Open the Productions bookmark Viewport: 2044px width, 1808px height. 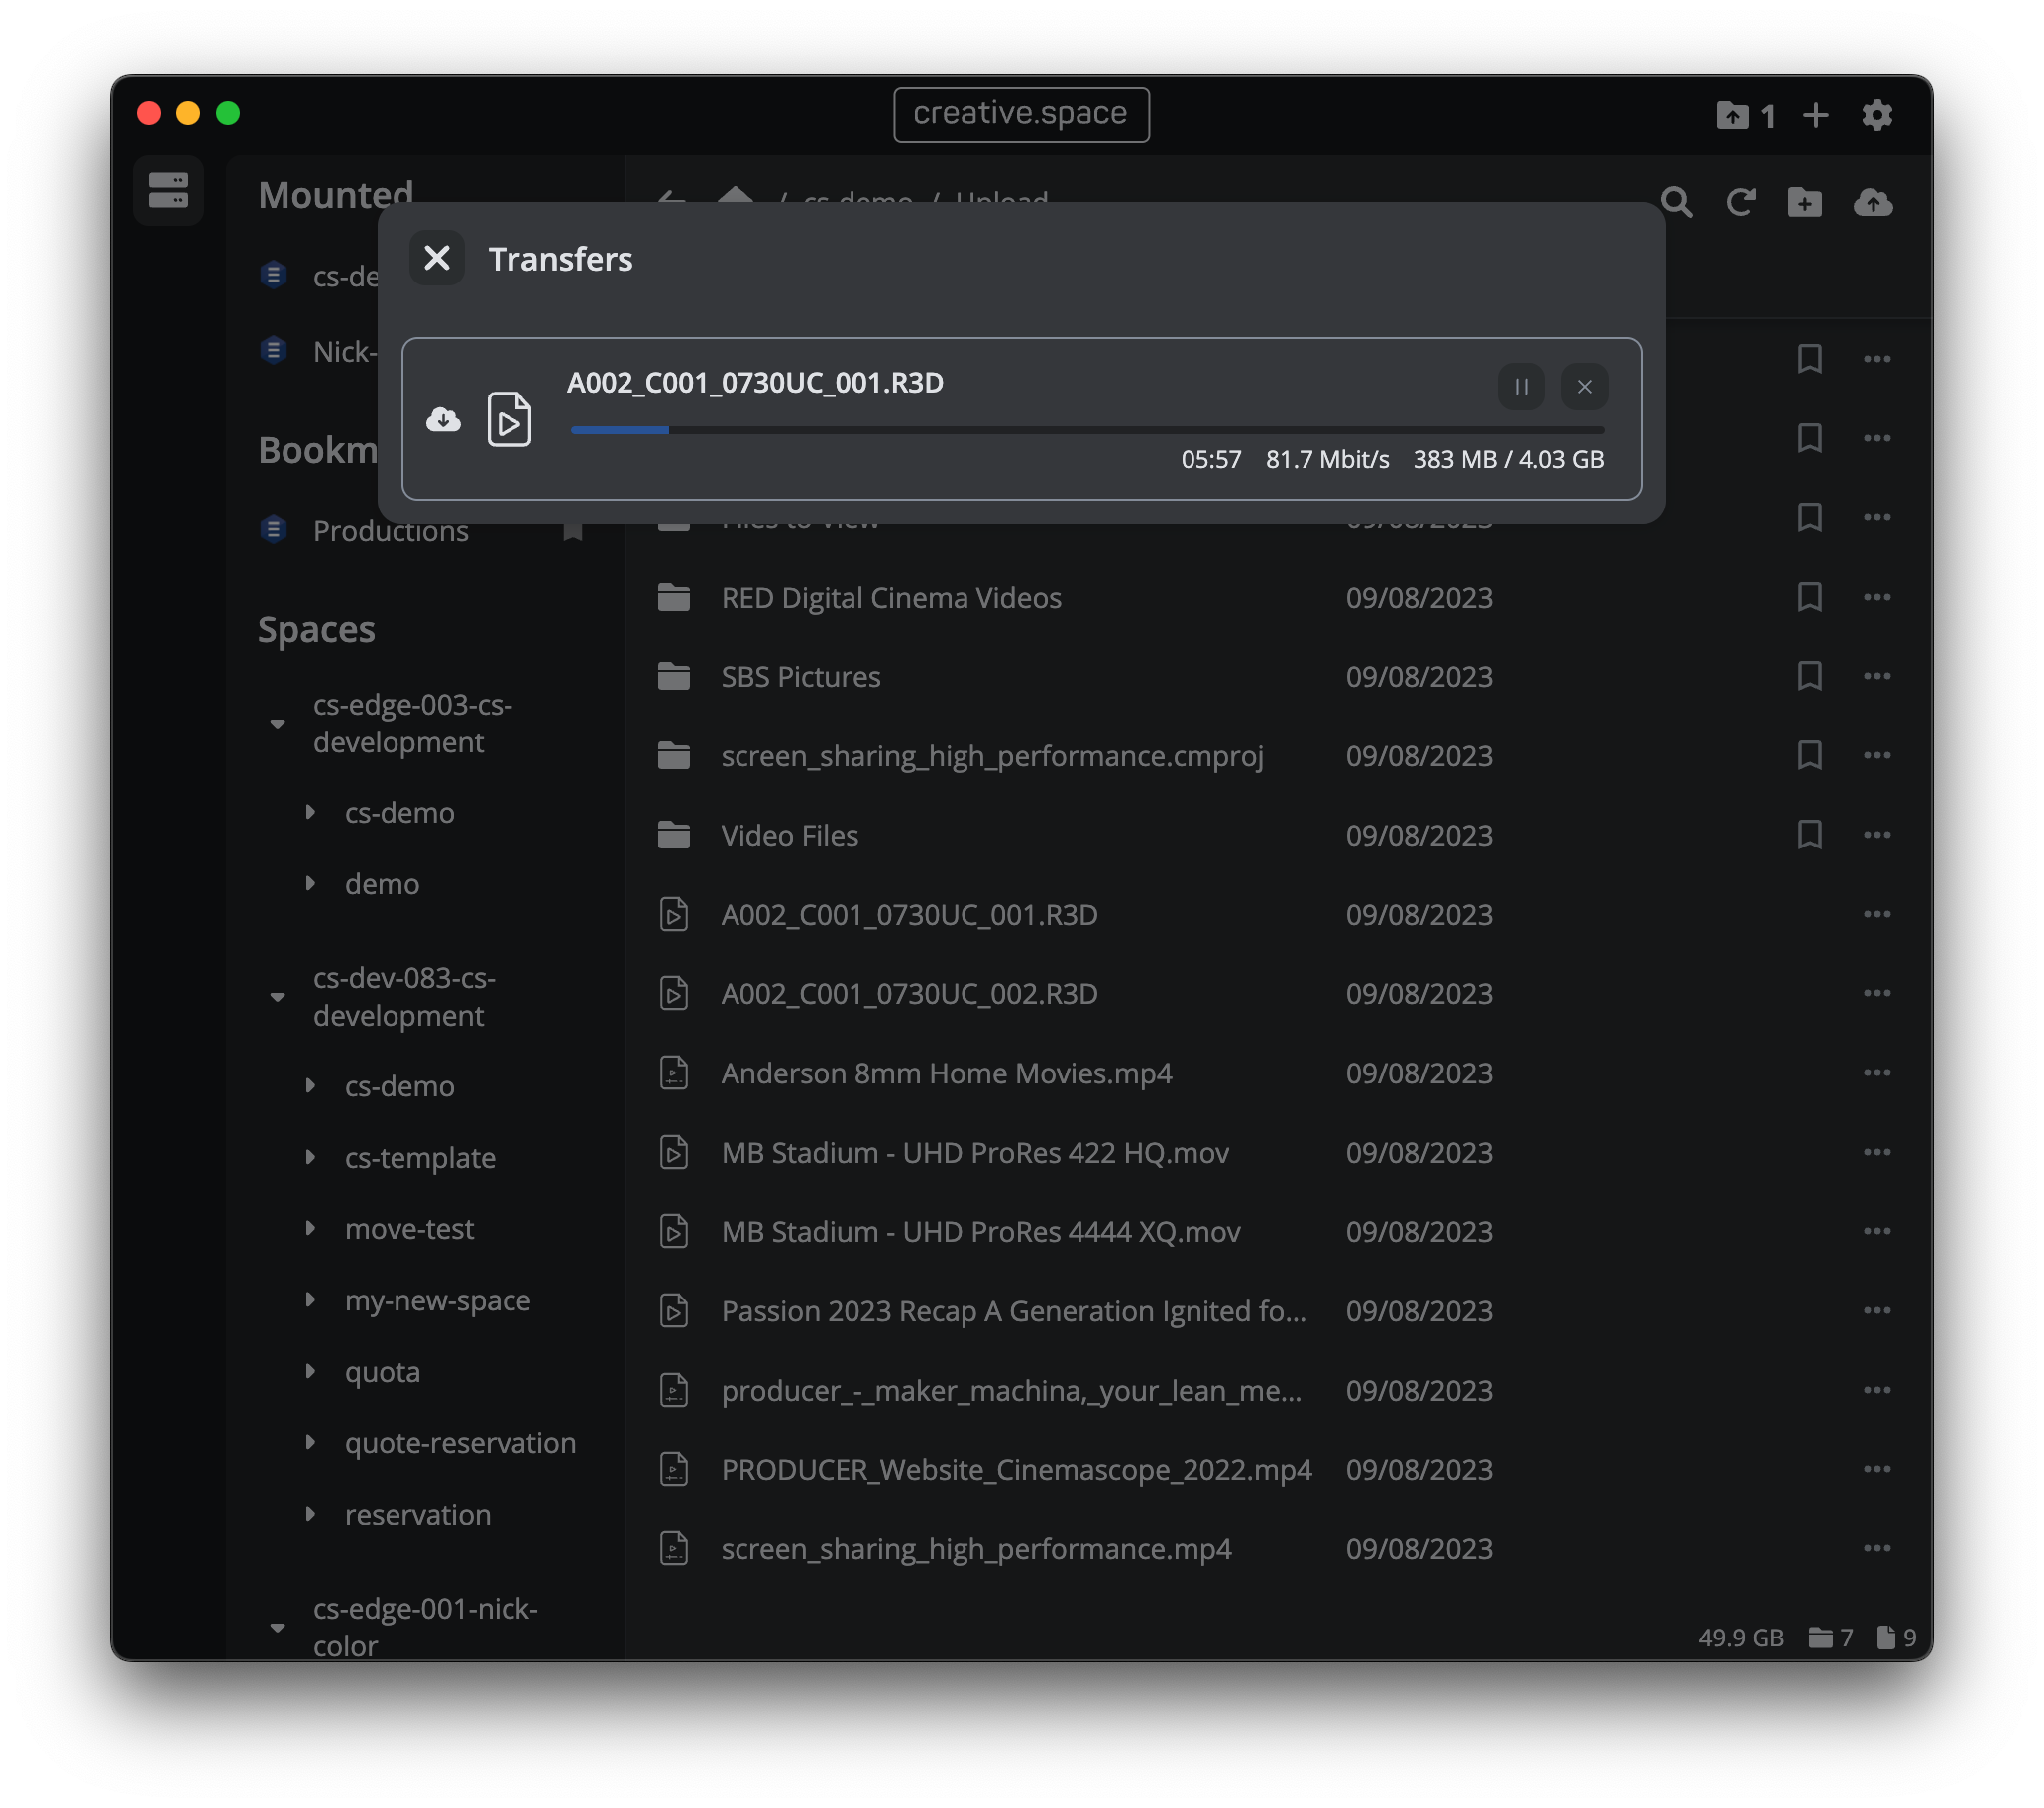point(391,531)
